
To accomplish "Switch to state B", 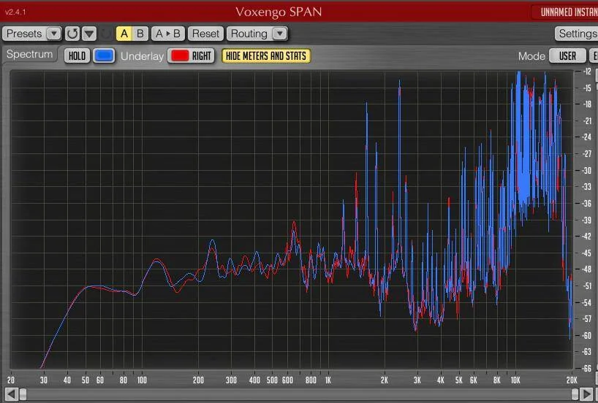I will tap(140, 34).
